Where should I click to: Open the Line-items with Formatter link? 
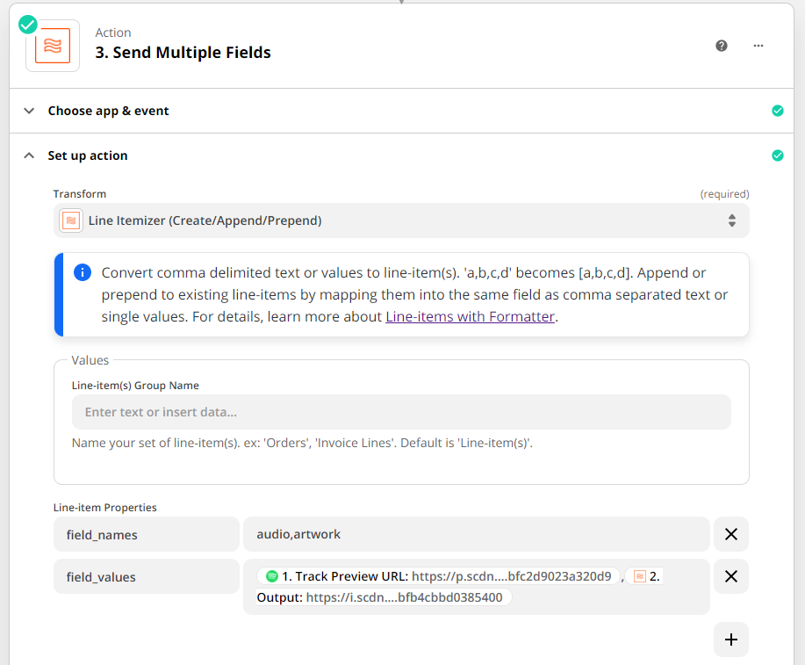(x=471, y=316)
